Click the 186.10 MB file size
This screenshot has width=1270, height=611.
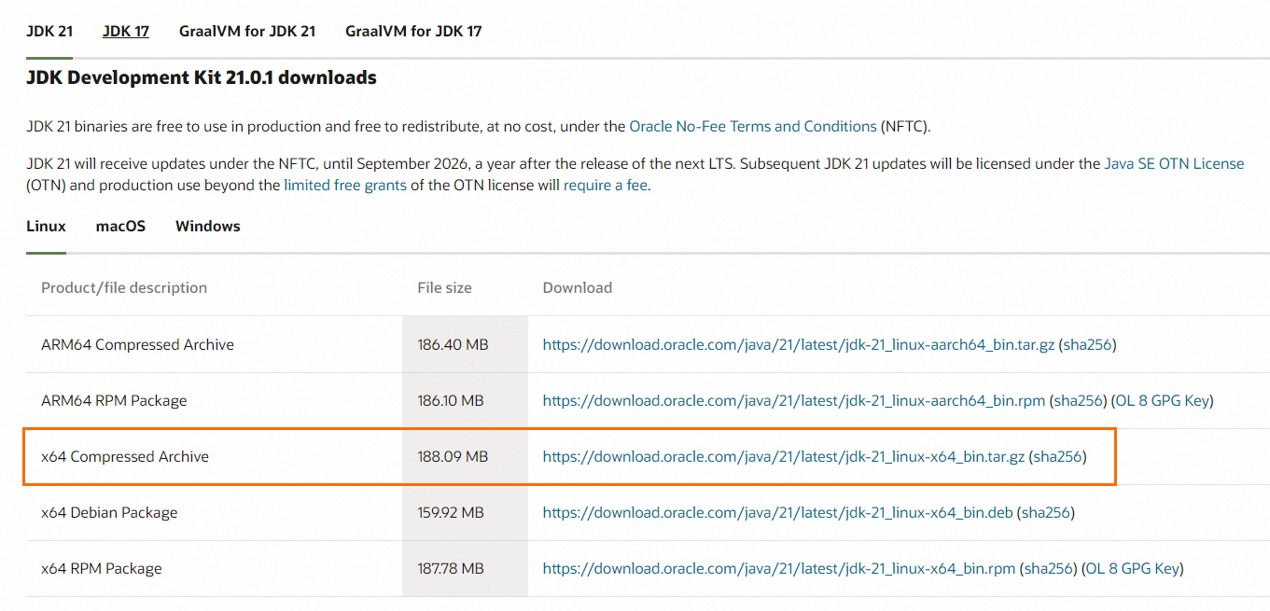pyautogui.click(x=451, y=400)
